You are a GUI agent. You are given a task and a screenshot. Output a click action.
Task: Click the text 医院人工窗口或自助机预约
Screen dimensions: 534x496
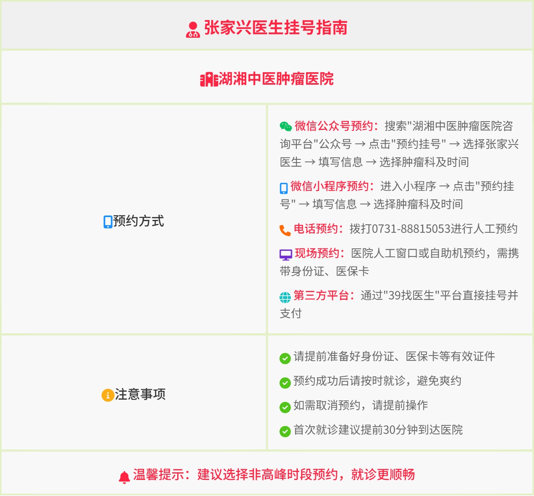418,253
